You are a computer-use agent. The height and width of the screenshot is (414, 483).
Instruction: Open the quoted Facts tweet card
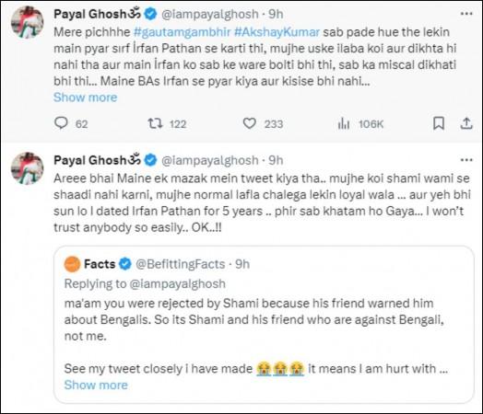264,325
